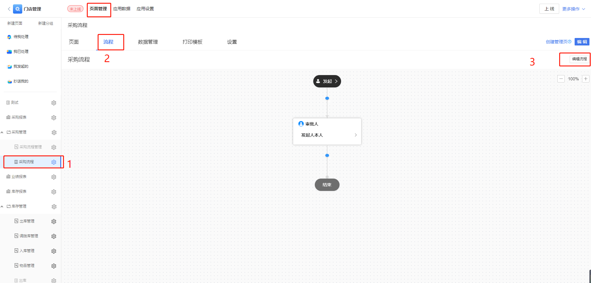Viewport: 591px width, 283px height.
Task: Open the 打印模板 sub-tab
Action: (192, 42)
